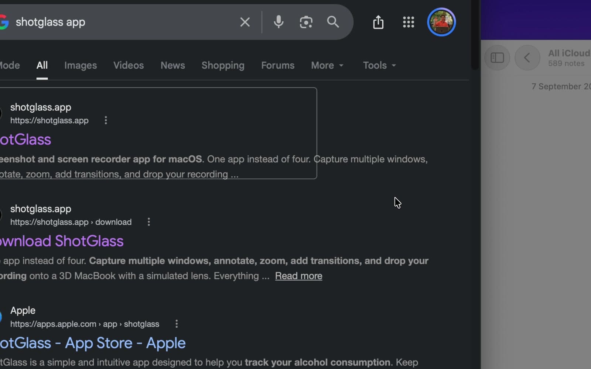Image resolution: width=591 pixels, height=369 pixels.
Task: Open the Download ShotGlass result link
Action: [x=62, y=241]
